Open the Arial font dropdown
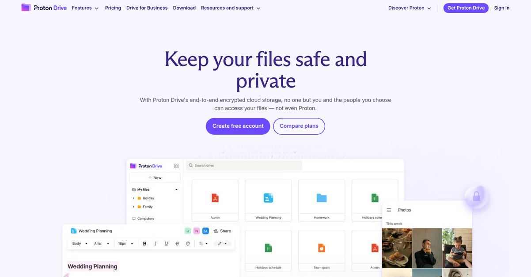531x277 pixels. 102,243
